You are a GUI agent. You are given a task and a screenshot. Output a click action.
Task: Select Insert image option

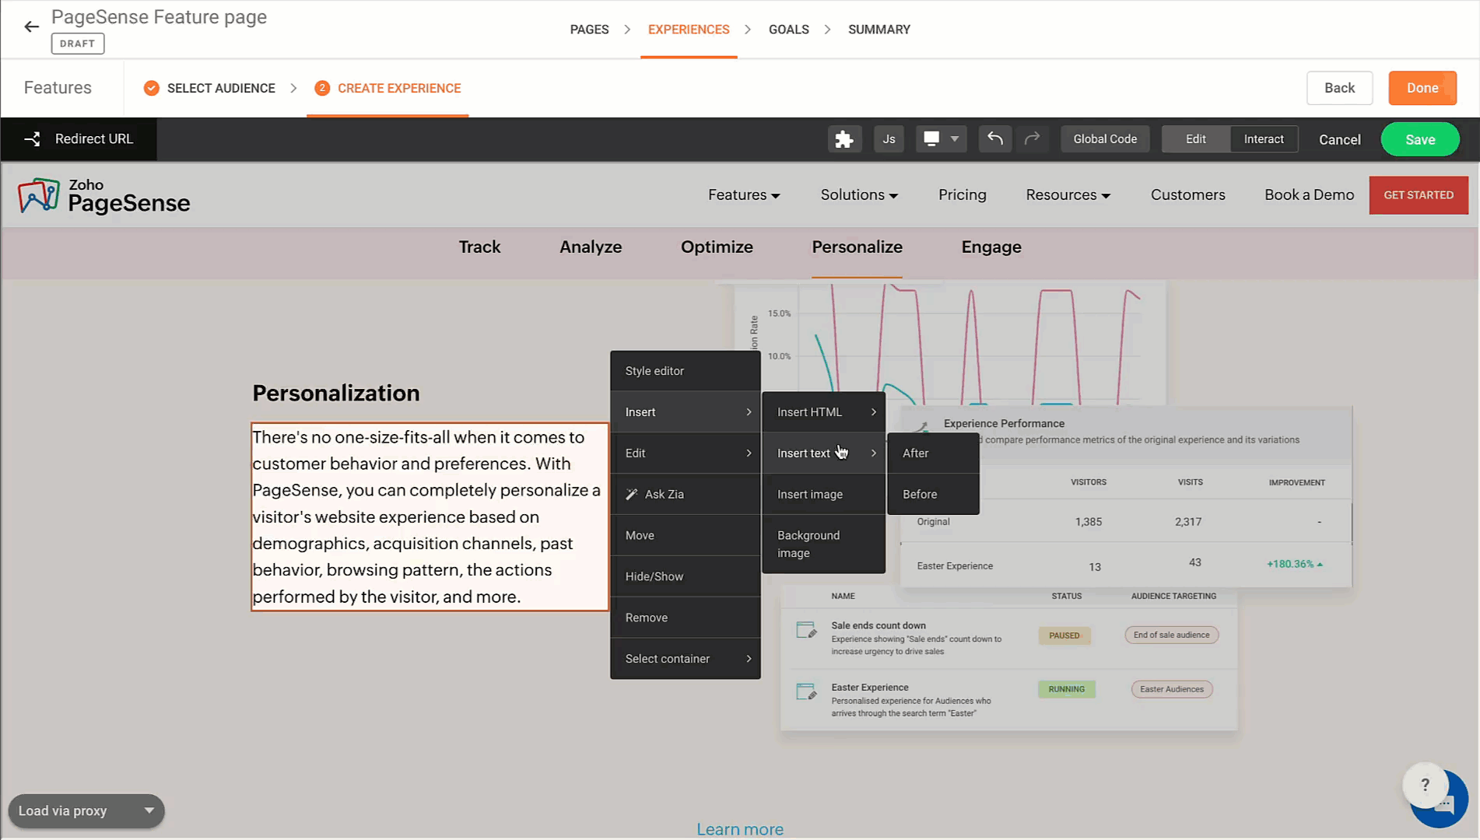824,495
